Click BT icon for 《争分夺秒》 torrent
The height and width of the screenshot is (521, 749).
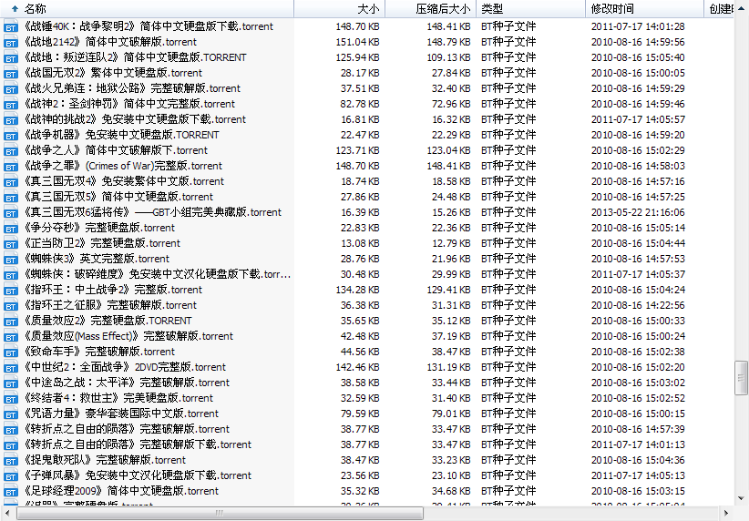11,228
